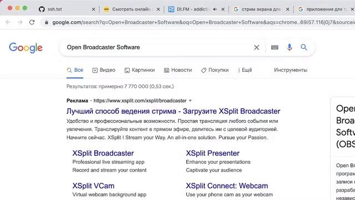The height and width of the screenshot is (200, 355).
Task: Click the Enhance your presentations text
Action: pos(218,162)
